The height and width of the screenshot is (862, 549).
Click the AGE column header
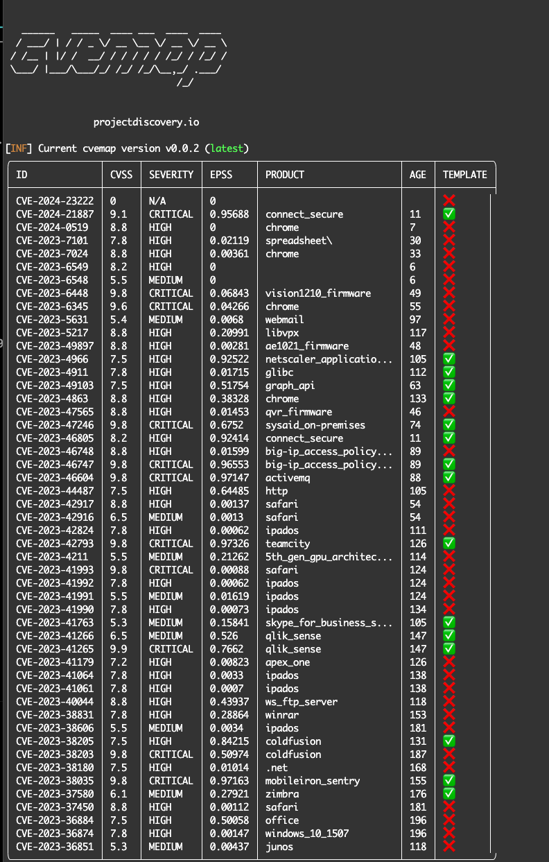418,175
